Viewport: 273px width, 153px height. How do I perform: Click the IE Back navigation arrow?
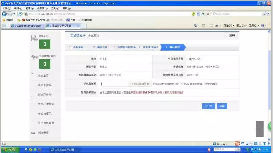coord(4,14)
